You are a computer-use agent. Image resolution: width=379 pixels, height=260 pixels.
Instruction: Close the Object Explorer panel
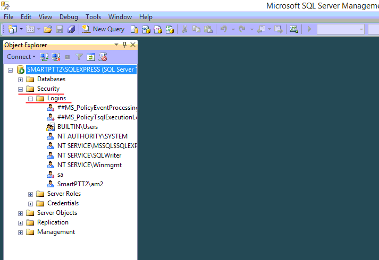click(133, 45)
